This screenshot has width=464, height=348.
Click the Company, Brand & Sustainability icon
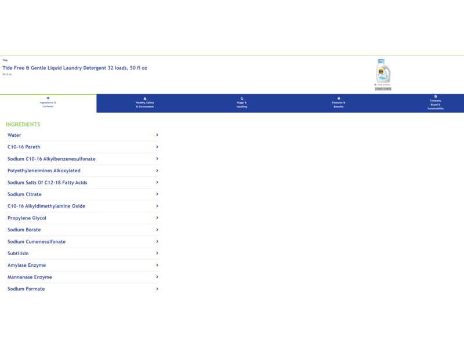[x=436, y=96]
